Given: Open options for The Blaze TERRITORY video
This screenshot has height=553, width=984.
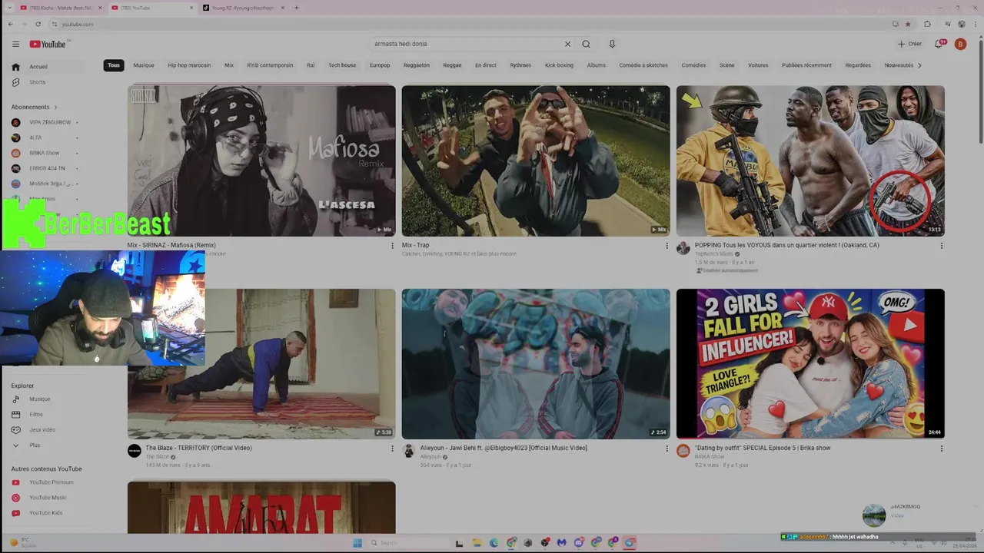Looking at the screenshot, I should 392,449.
